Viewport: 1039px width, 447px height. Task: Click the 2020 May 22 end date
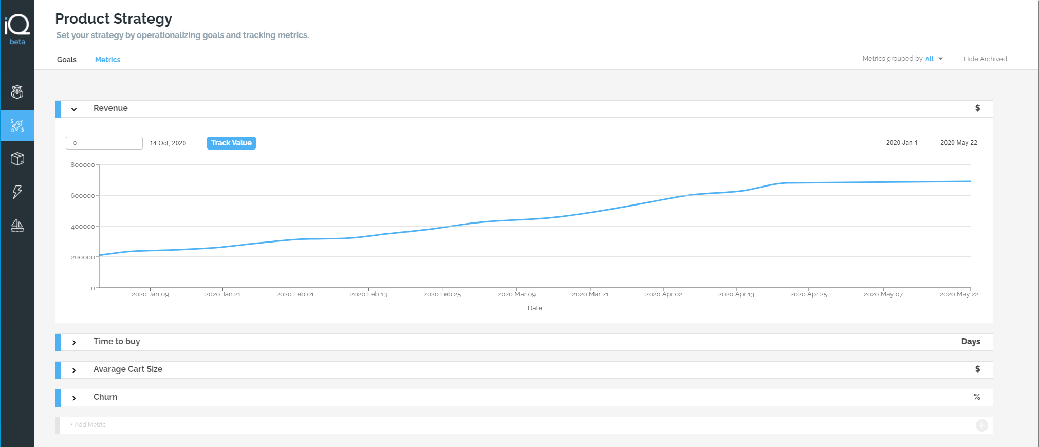click(x=959, y=143)
